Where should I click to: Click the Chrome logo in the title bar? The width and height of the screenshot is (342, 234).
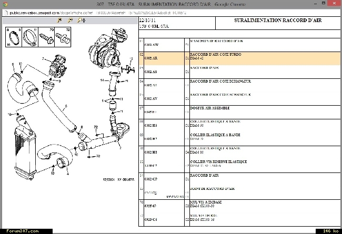(x=5, y=4)
